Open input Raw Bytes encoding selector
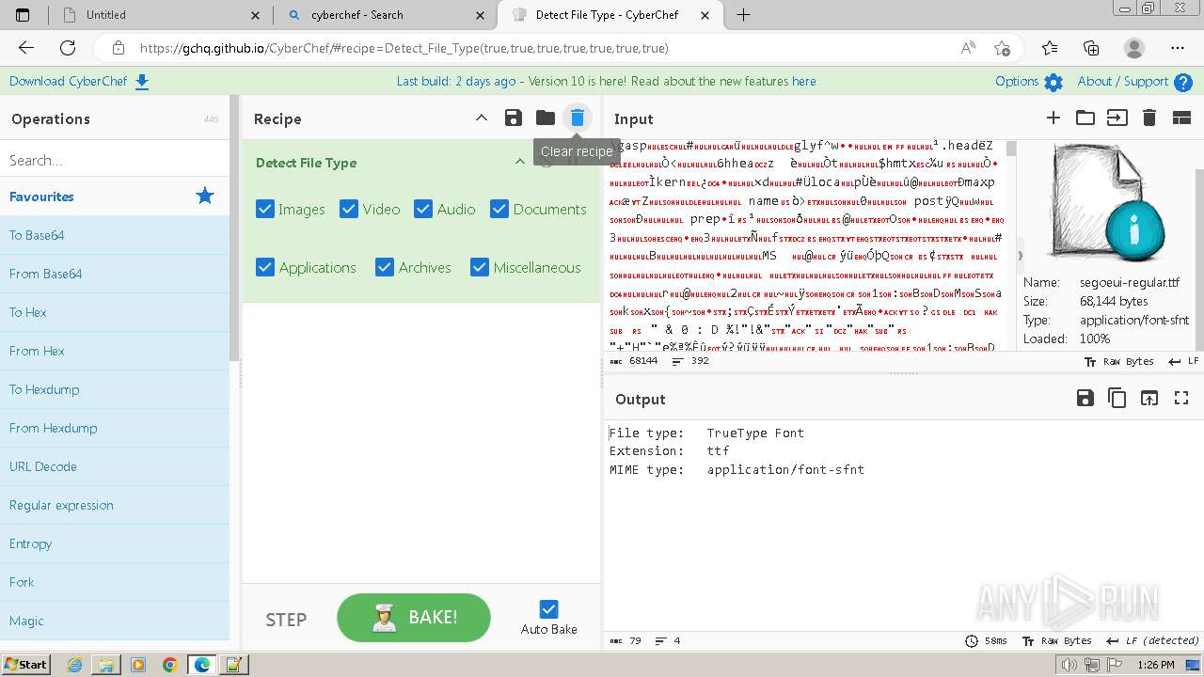This screenshot has height=677, width=1204. click(1118, 361)
